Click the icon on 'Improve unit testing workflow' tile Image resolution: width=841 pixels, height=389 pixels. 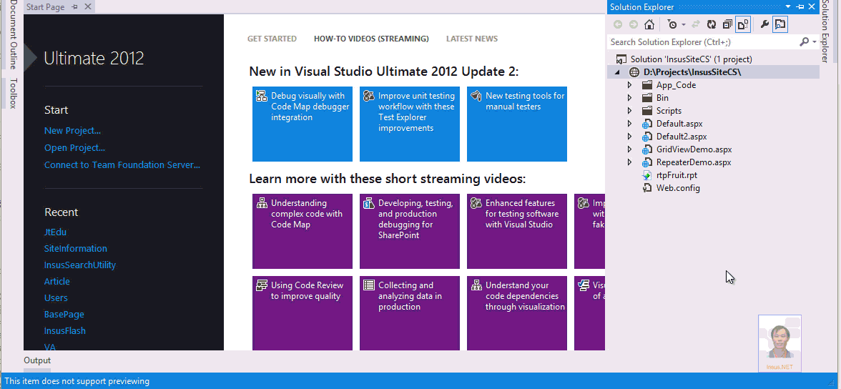(x=369, y=96)
